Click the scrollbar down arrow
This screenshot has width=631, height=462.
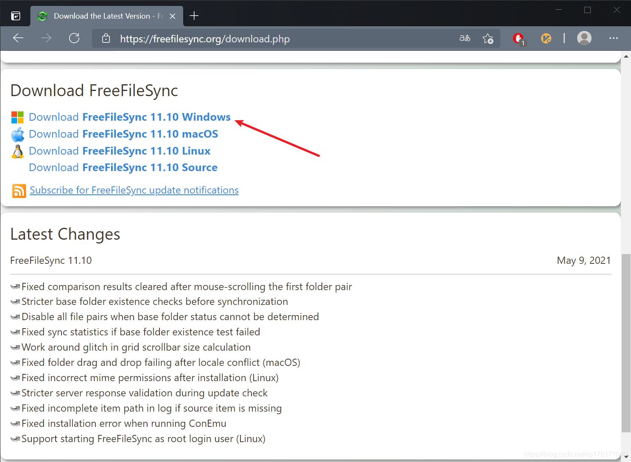[626, 457]
